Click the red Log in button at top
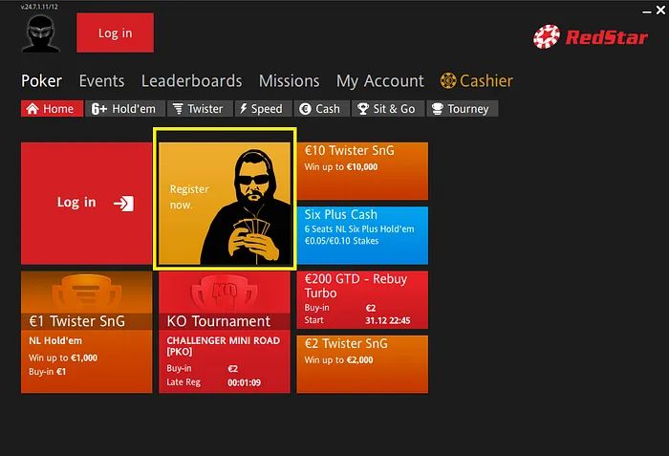The width and height of the screenshot is (669, 456). coord(116,33)
